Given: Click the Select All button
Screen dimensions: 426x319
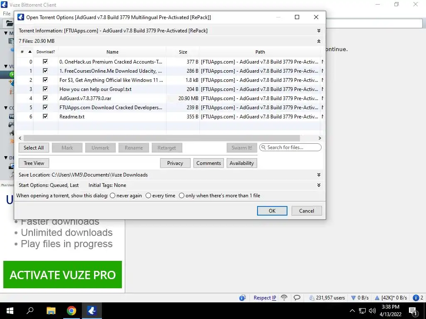Looking at the screenshot, I should point(34,148).
